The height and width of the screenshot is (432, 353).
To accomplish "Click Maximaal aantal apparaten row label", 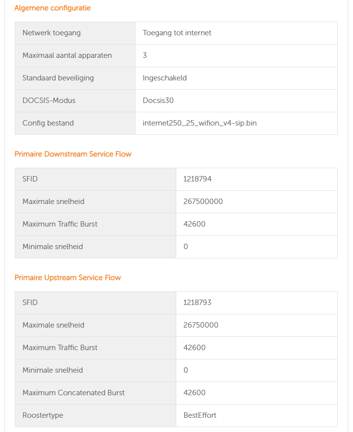I will (67, 55).
